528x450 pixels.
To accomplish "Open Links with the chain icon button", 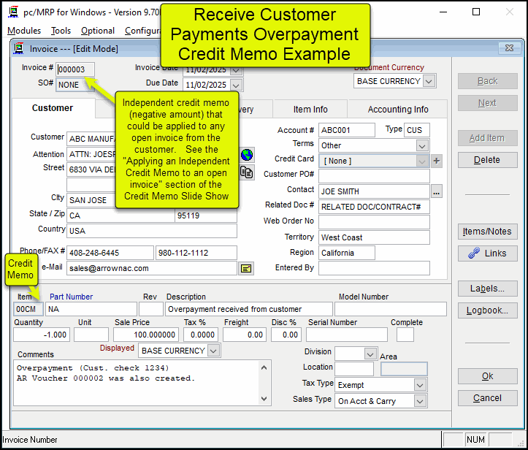I will click(487, 253).
